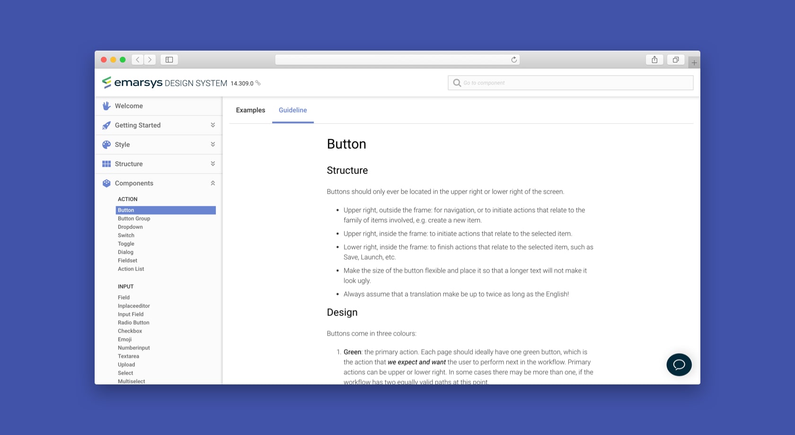This screenshot has width=795, height=435.
Task: Collapse the Components section
Action: pos(212,183)
